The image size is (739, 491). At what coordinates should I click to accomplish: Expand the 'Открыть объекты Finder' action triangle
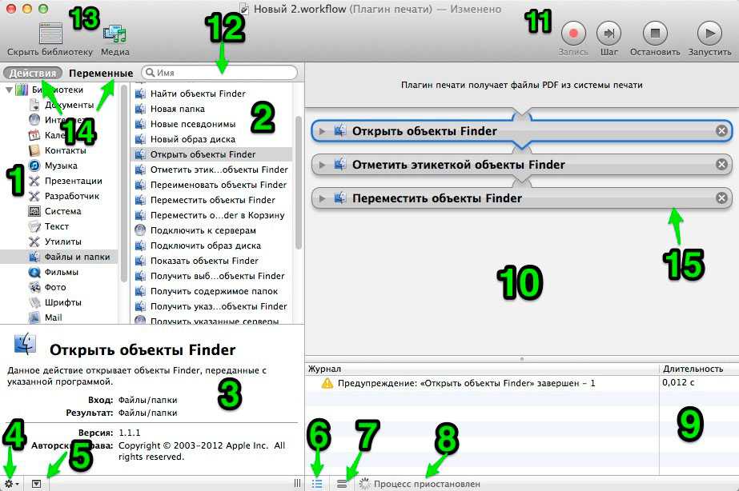point(322,131)
